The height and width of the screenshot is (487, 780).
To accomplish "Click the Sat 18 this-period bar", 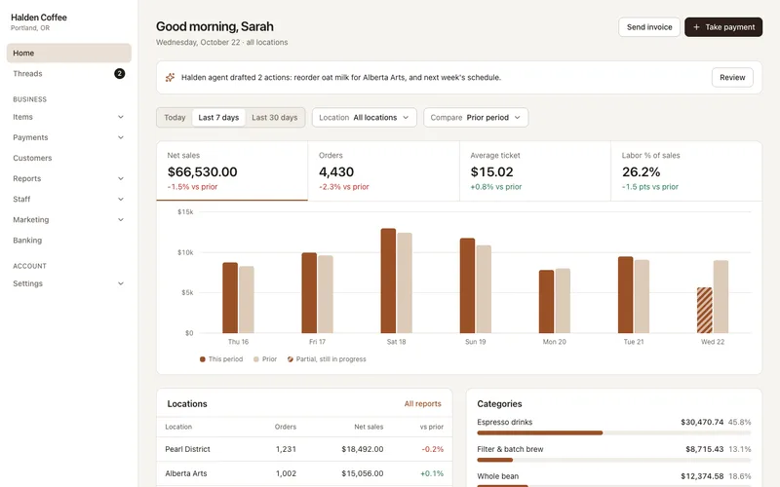I will point(388,281).
